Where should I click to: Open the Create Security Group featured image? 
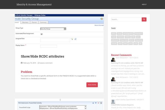(59, 31)
